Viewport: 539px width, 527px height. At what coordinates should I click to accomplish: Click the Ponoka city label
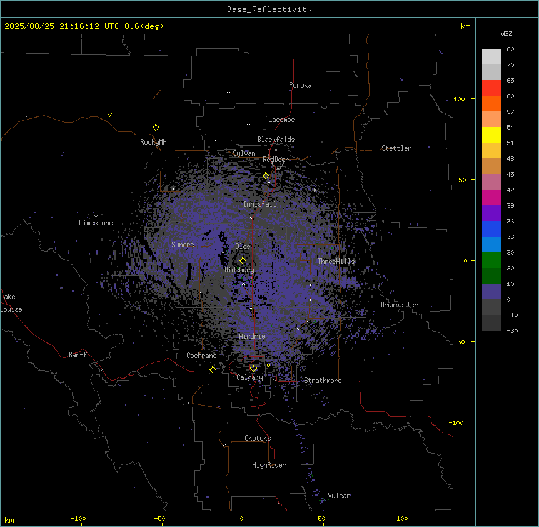(x=300, y=85)
